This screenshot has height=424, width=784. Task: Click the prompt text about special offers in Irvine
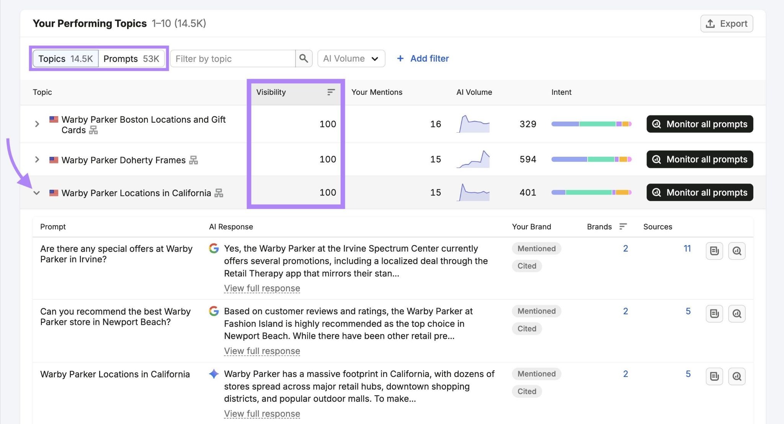[x=116, y=254]
